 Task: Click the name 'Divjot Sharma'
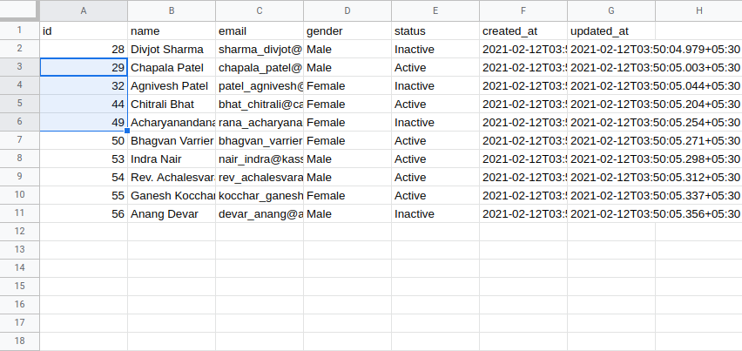(172, 49)
